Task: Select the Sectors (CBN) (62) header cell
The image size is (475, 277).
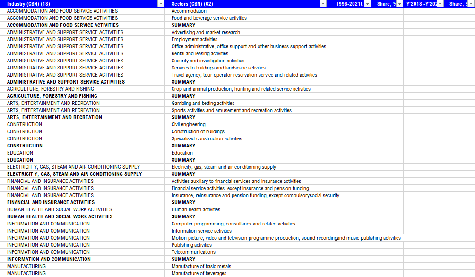Action: click(246, 4)
